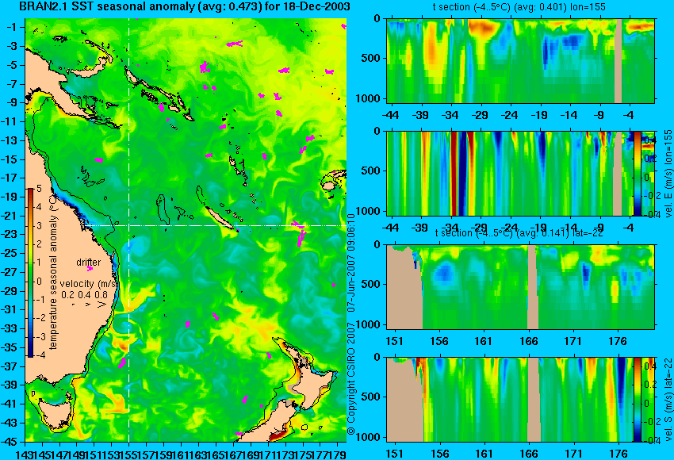
Task: Click the "-34" tick under the top temperature section
Action: point(450,115)
